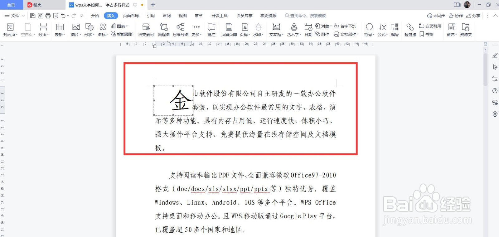Switch to the 引用 references tab
Viewport: 499px width, 237px height.
coord(151,16)
